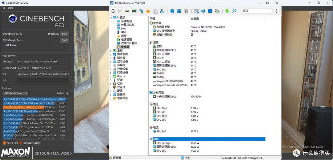Start the CPU Multi Core test

(64, 34)
